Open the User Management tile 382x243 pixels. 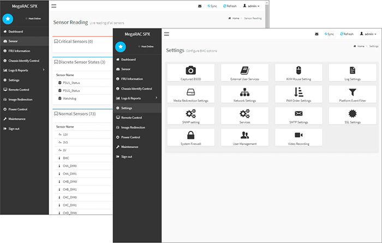click(x=244, y=138)
